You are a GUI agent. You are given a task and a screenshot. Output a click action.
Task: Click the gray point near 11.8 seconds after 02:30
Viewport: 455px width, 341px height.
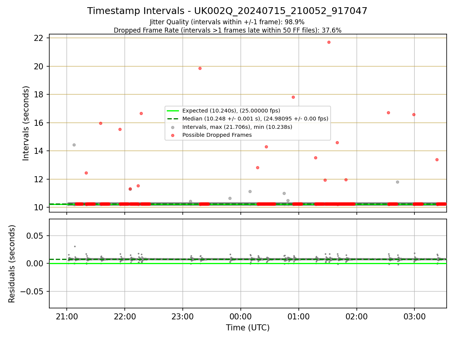click(397, 182)
